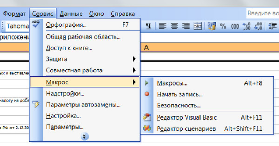Align text left in toolbar
Viewport: 279px width, 146px height.
pos(163,26)
